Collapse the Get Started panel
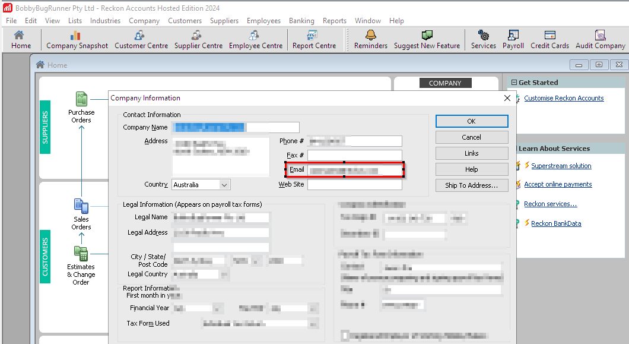Viewport: 629px width, 344px height. pos(514,83)
